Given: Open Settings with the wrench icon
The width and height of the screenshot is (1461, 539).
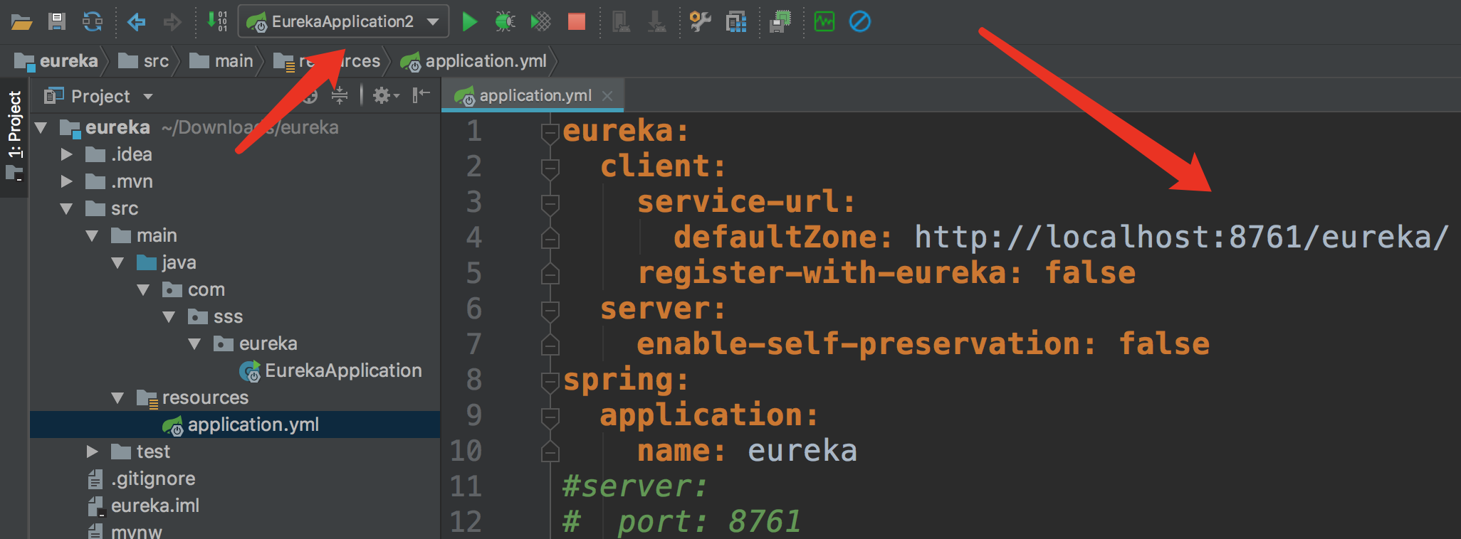Looking at the screenshot, I should 701,22.
